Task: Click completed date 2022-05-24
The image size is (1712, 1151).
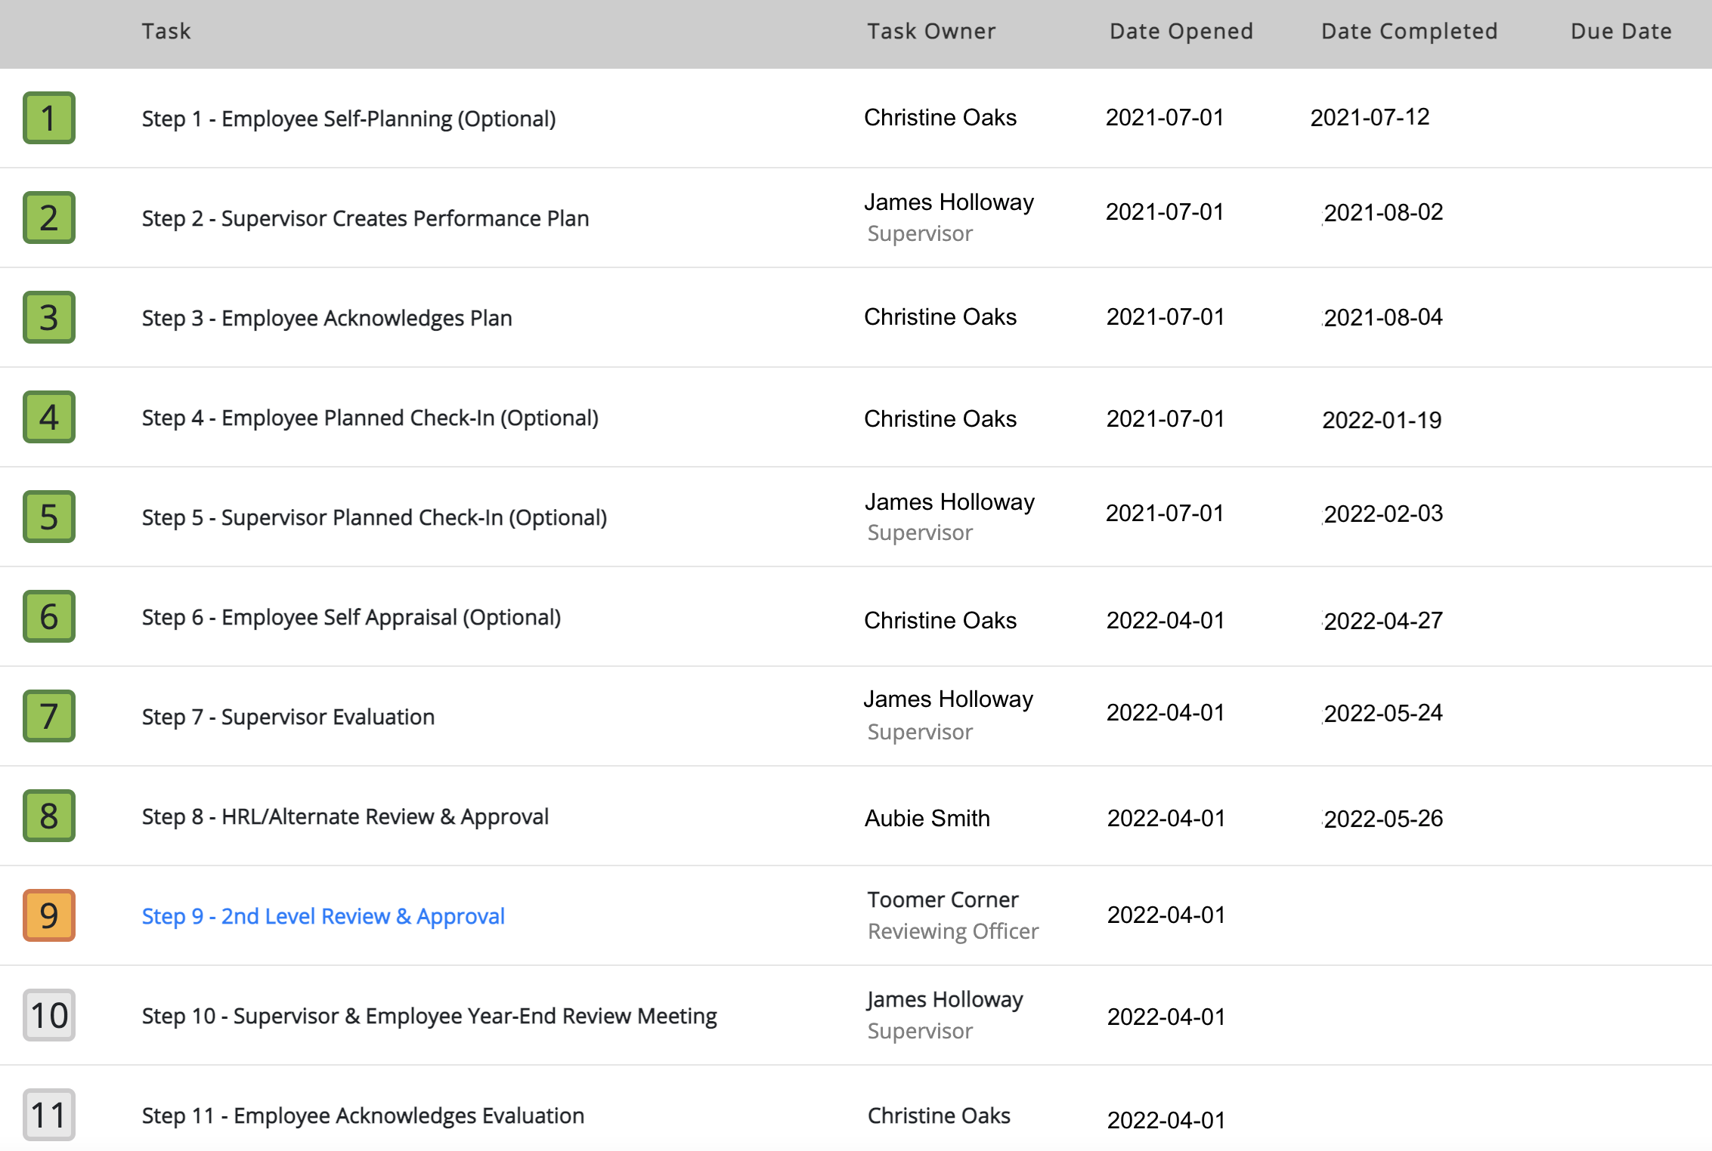Action: point(1383,713)
